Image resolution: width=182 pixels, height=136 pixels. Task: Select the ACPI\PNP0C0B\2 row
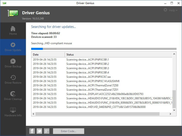point(102,64)
